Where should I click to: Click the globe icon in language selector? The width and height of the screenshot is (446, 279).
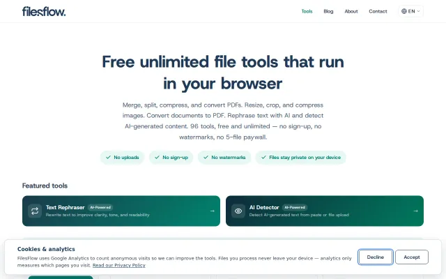click(404, 11)
